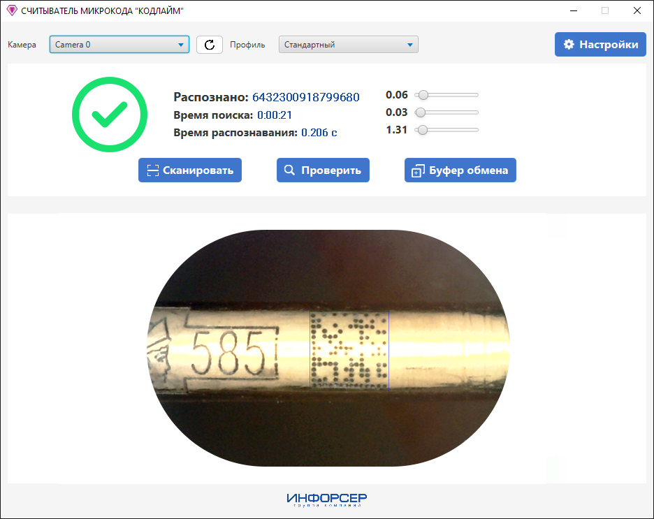This screenshot has width=654, height=519.
Task: Click the Профиль label
Action: (x=247, y=45)
